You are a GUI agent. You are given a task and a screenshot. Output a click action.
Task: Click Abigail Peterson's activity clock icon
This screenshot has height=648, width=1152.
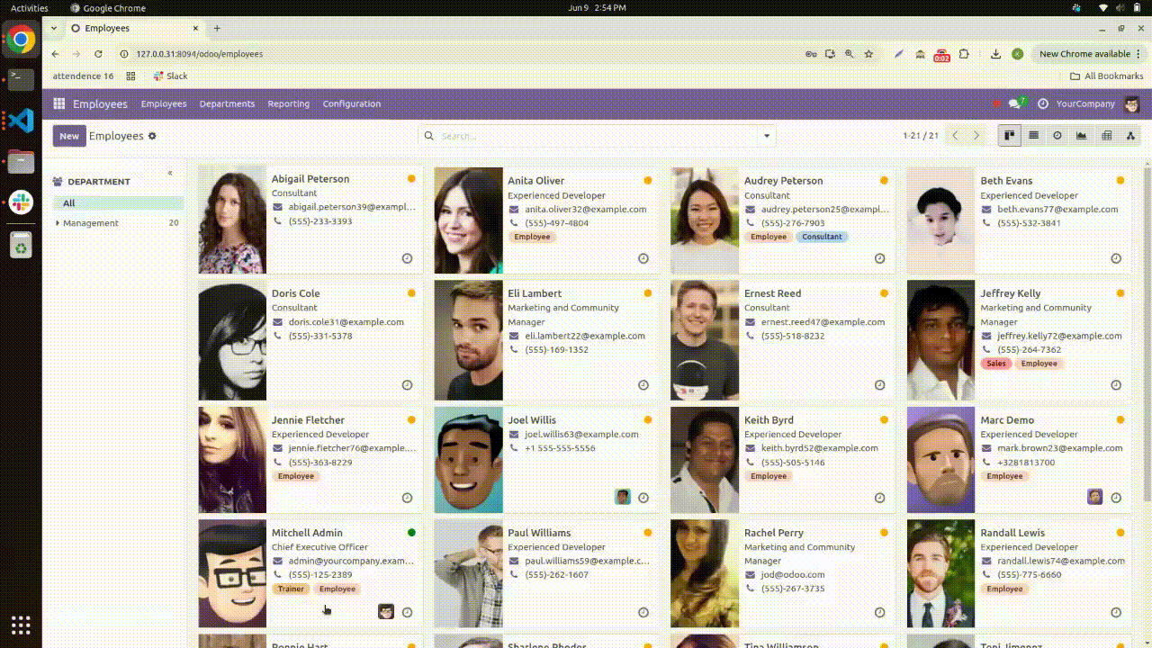click(407, 258)
